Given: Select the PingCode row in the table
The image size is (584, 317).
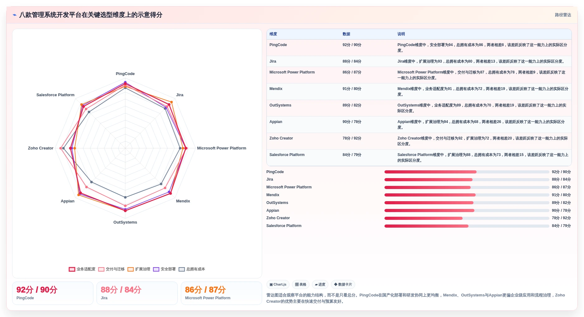Looking at the screenshot, I should click(x=419, y=48).
